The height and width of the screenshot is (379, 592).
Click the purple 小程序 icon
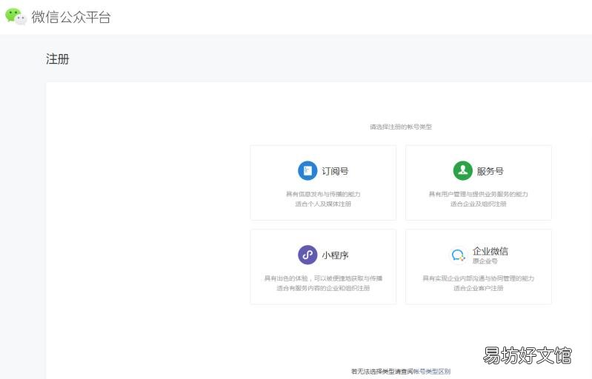[307, 255]
